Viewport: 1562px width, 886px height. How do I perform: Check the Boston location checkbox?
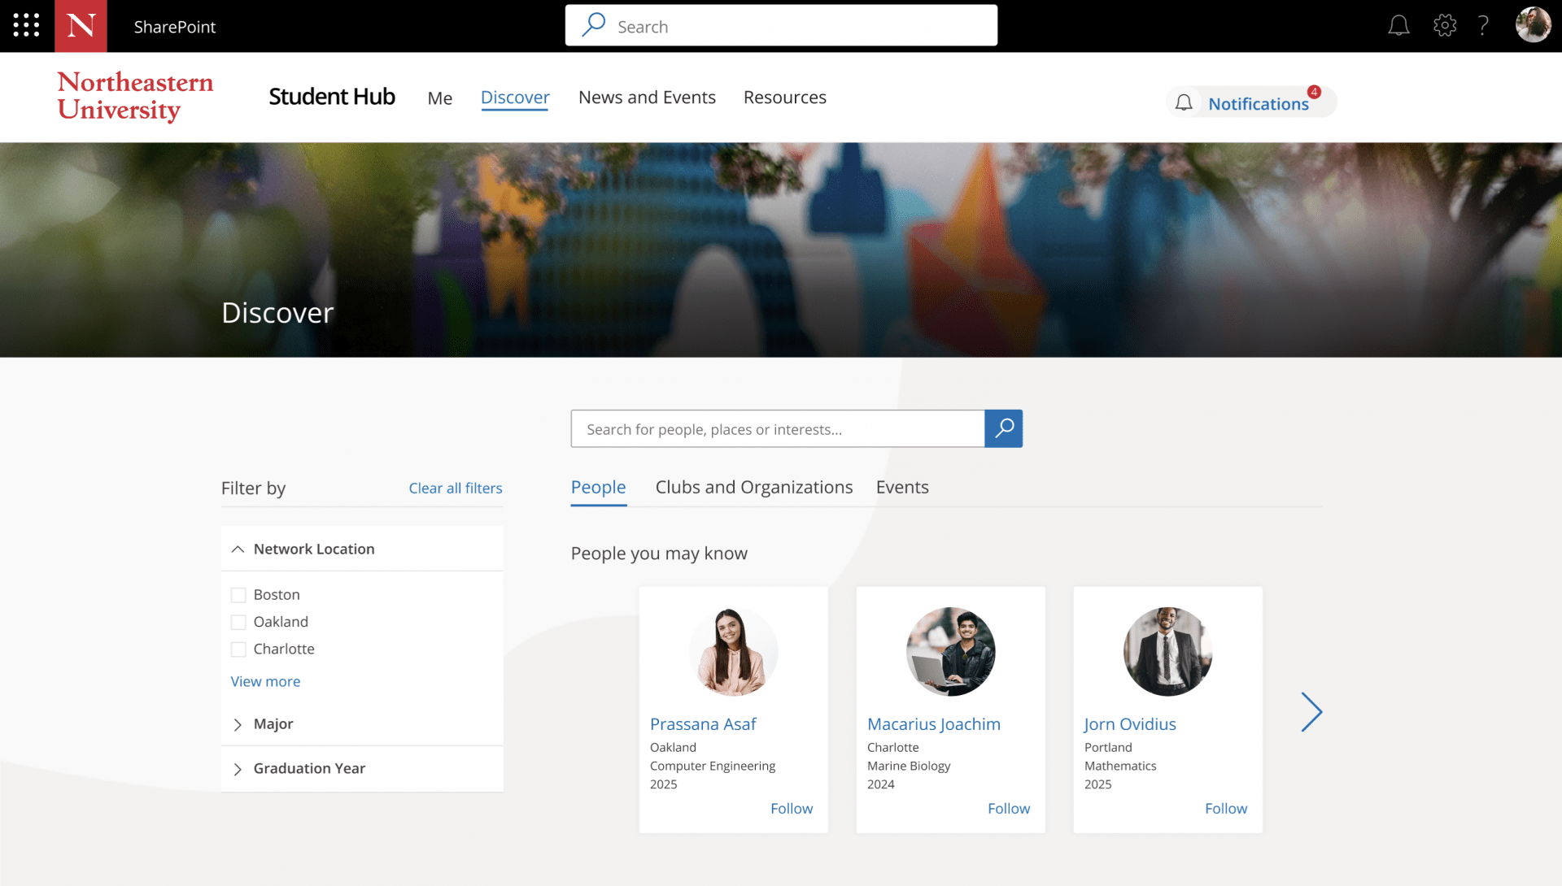(x=238, y=595)
